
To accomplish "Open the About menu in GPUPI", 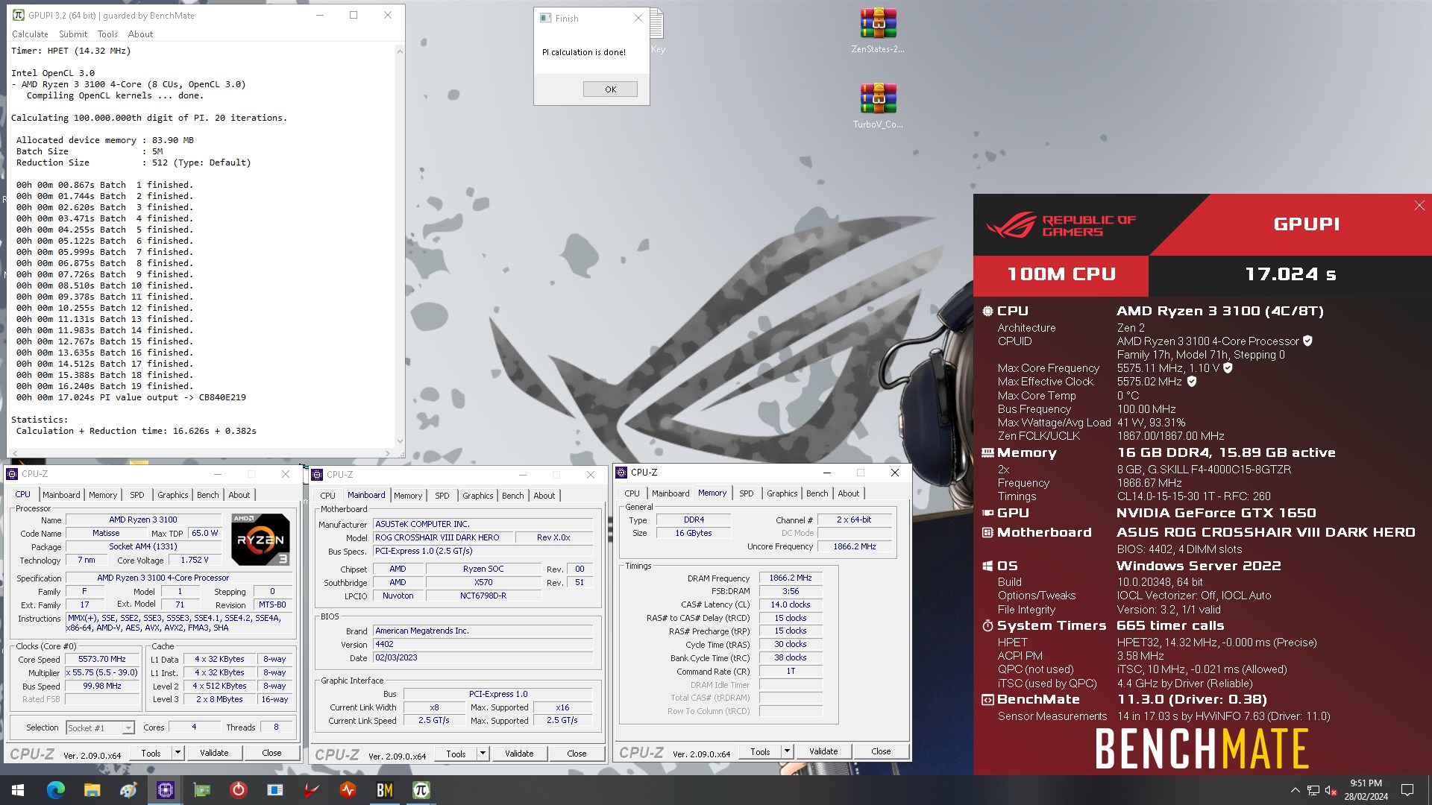I will [x=140, y=34].
